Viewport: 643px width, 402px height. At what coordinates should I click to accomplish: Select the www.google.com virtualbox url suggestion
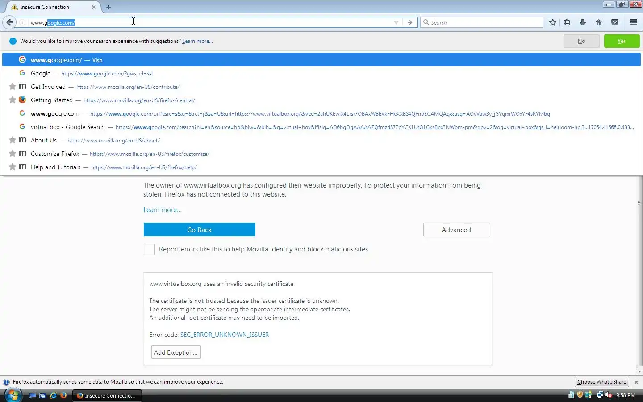321,113
